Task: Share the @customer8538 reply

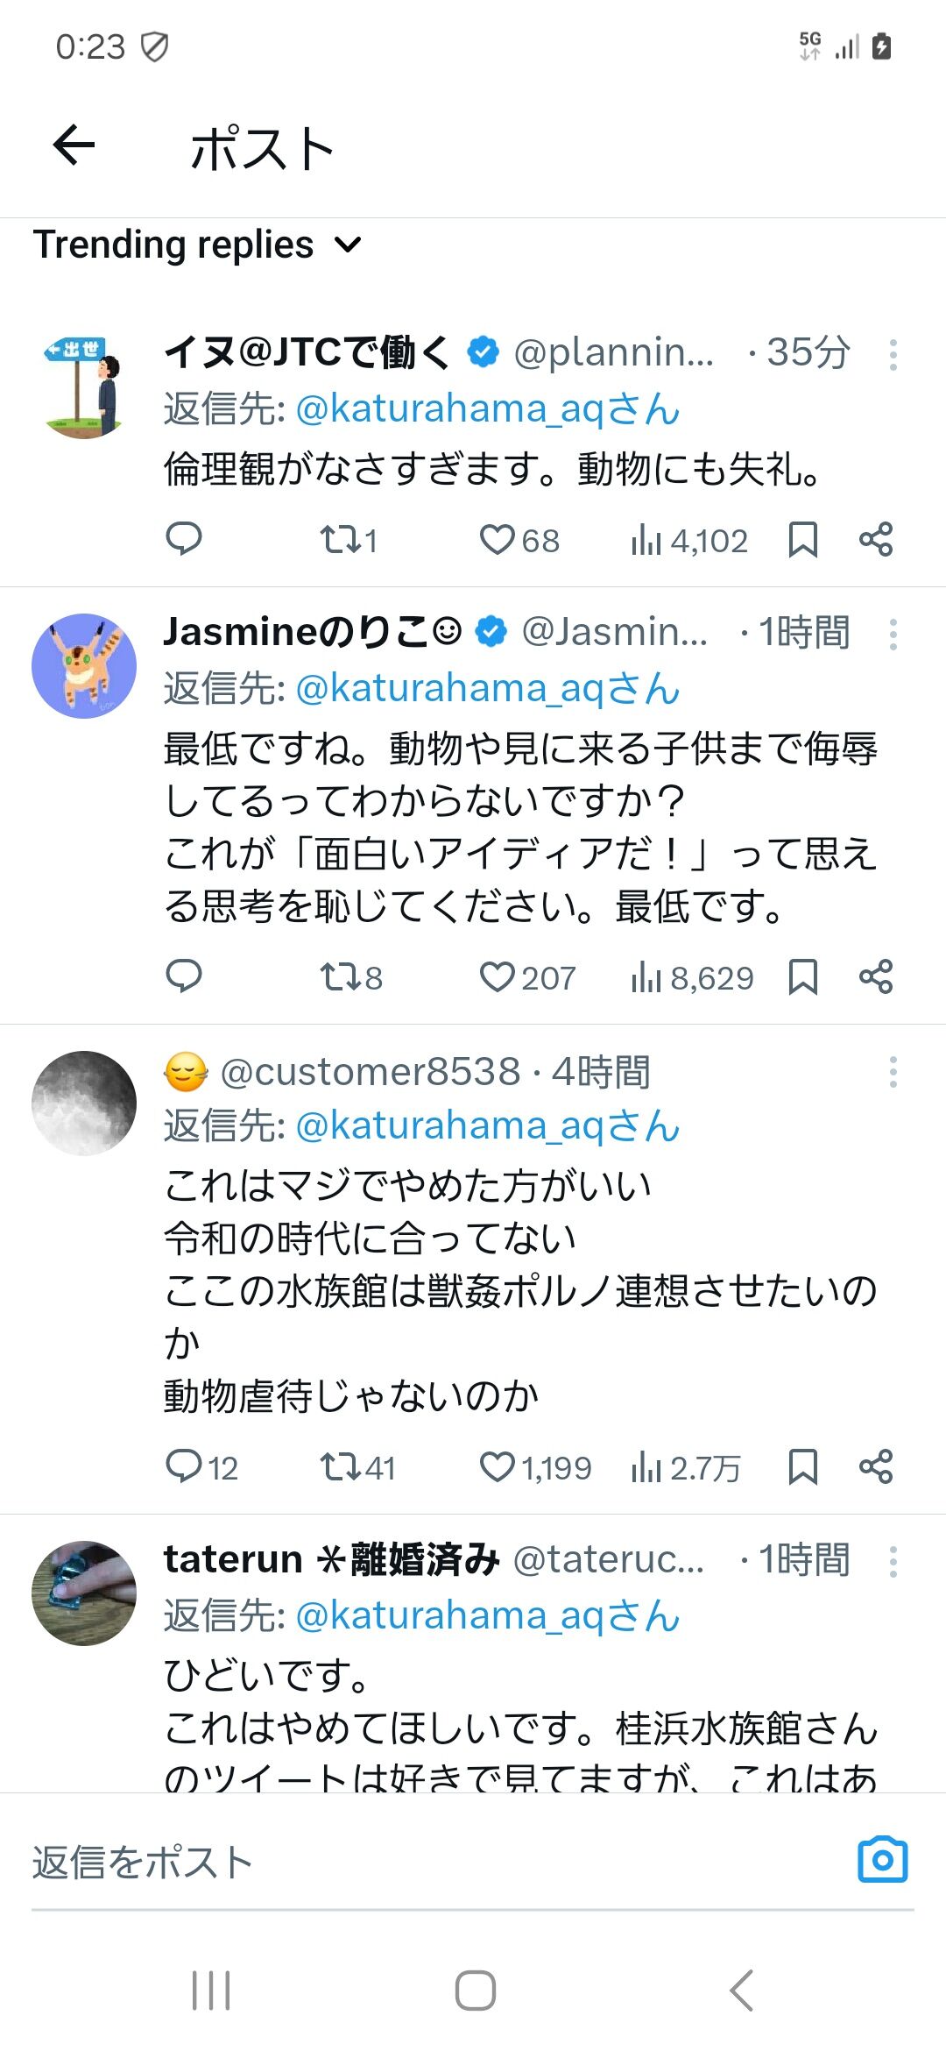Action: pyautogui.click(x=876, y=1466)
